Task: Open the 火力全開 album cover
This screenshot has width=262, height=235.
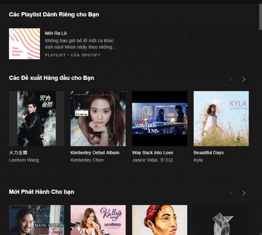Action: coord(37,118)
